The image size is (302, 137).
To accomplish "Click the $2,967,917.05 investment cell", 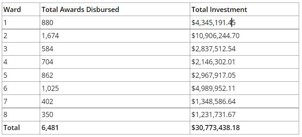I will pyautogui.click(x=244, y=75).
